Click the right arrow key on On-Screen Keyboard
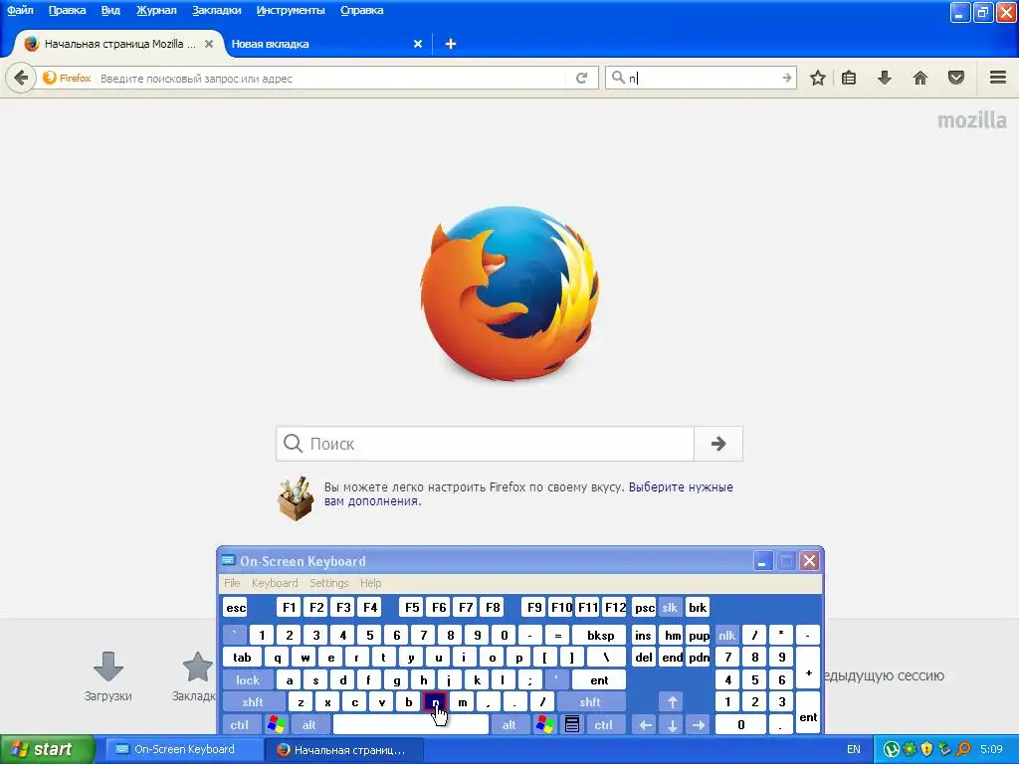This screenshot has height=764, width=1019. pos(699,724)
